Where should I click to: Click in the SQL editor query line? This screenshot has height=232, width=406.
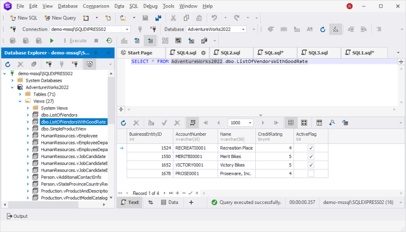coord(219,62)
